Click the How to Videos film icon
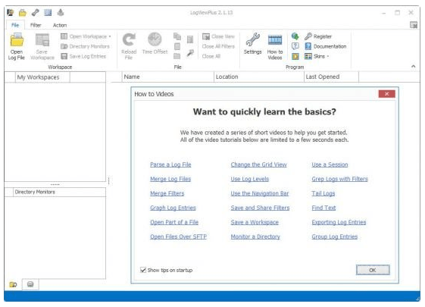Viewport: 425px width, 307px height. pos(275,40)
